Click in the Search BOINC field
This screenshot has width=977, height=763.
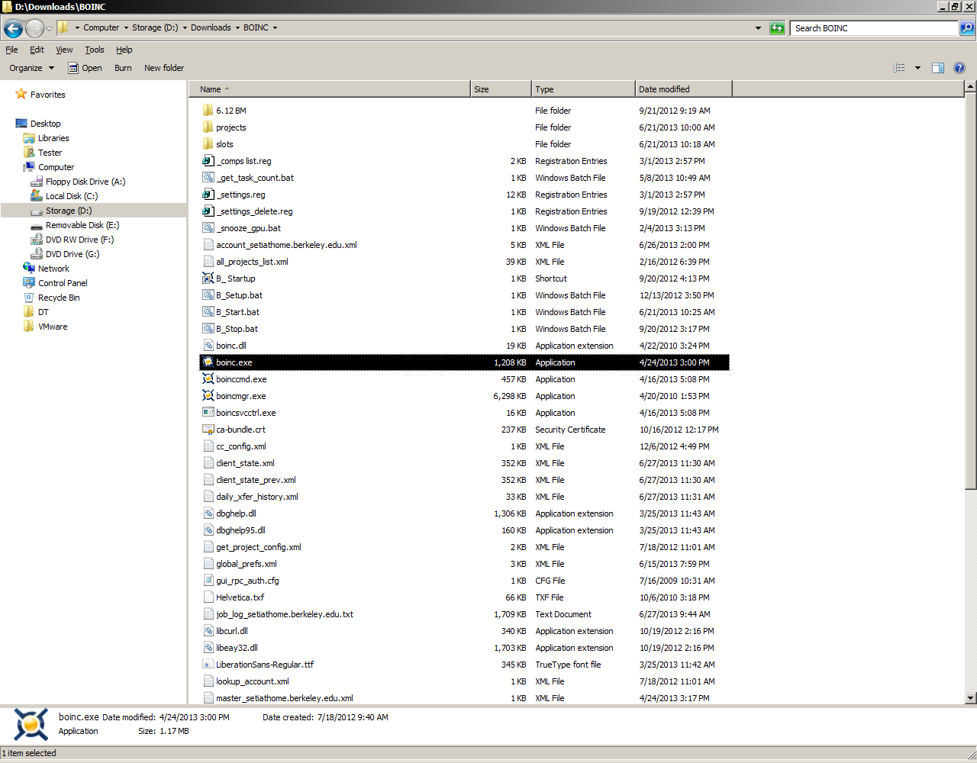point(874,28)
